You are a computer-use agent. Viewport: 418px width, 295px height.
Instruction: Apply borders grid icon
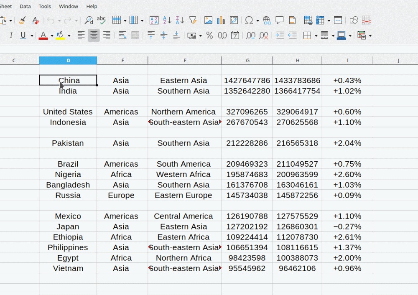pyautogui.click(x=307, y=36)
